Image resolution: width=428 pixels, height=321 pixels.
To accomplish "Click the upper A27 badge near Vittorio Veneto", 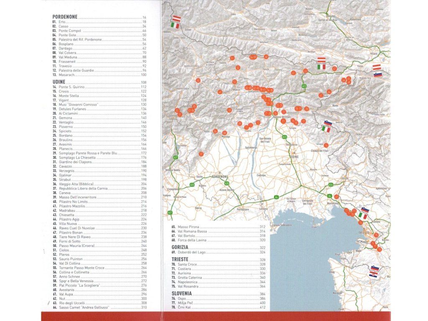I will [x=176, y=158].
